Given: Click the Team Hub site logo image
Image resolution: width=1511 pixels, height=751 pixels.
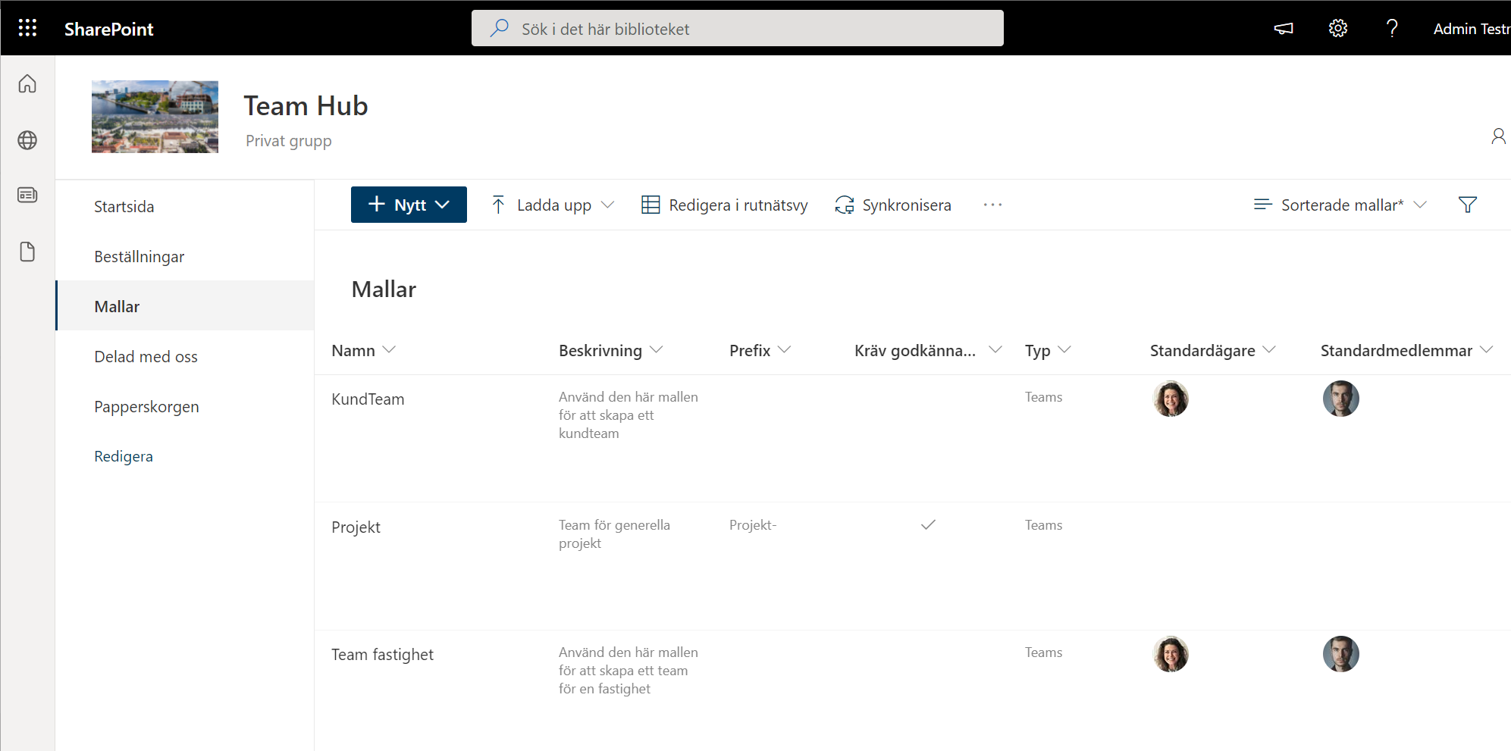Looking at the screenshot, I should 155,117.
